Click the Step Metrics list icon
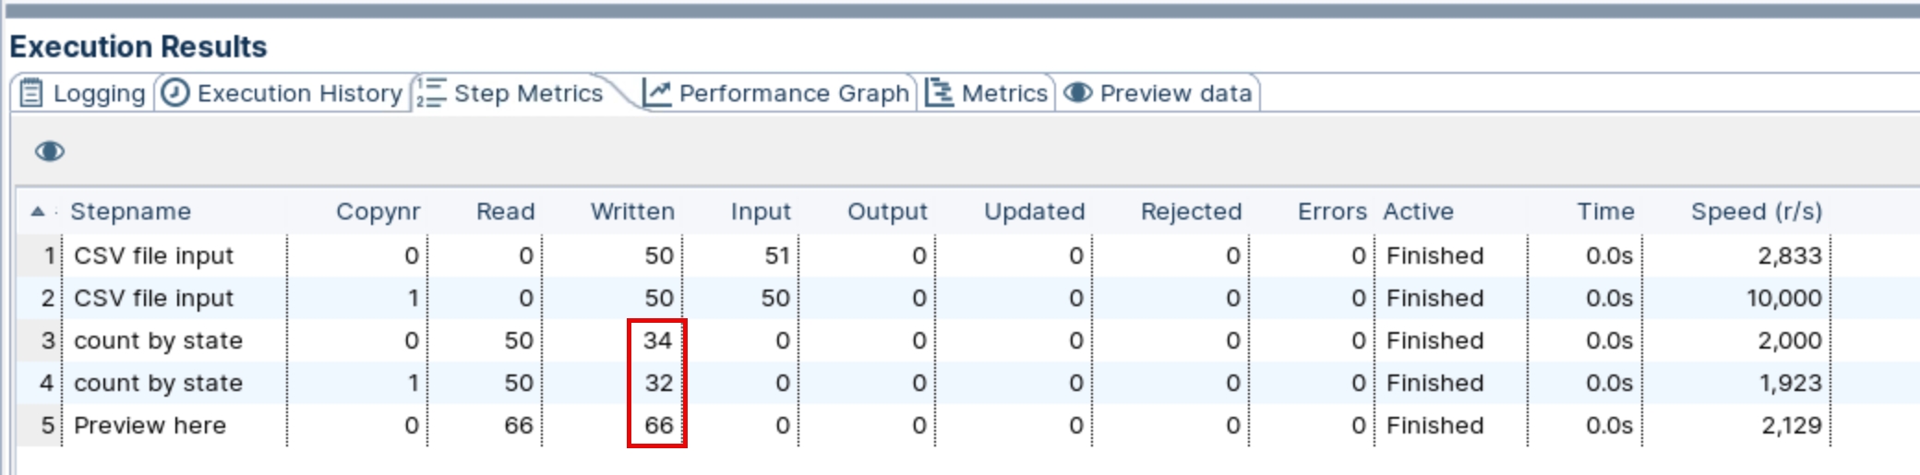 [x=430, y=93]
